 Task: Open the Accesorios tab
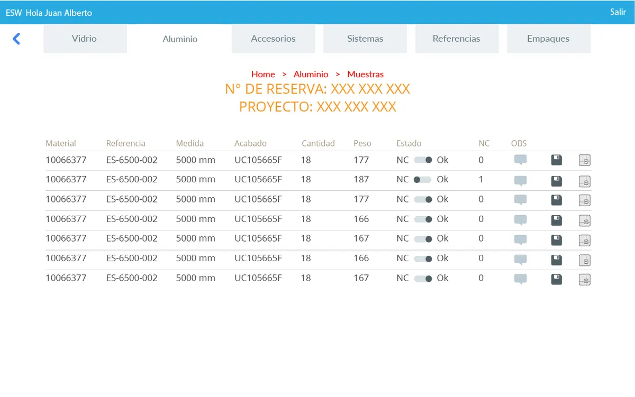(x=273, y=39)
